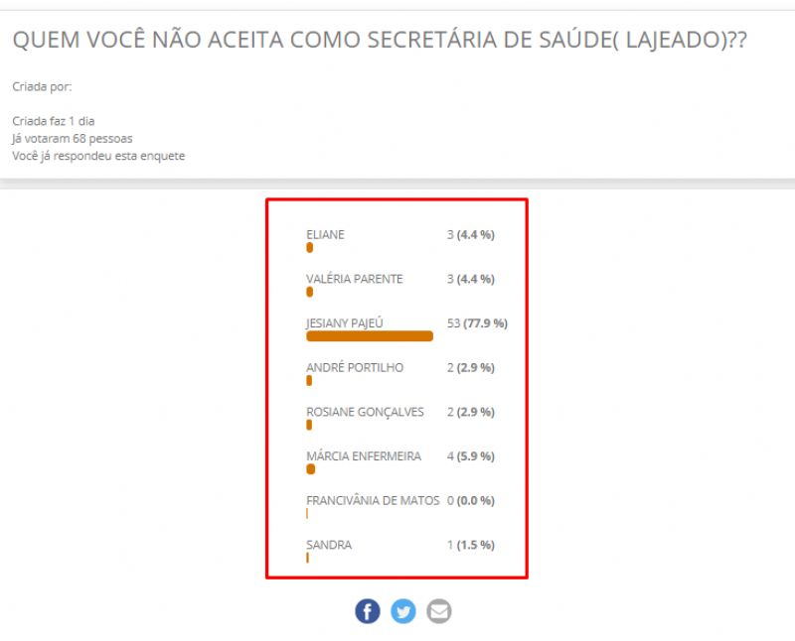Screen dimensions: 795x641
Task: Select the ROSIANE GONÇALVES option label
Action: (364, 412)
